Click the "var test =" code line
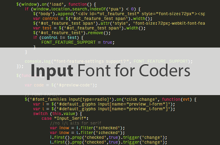Viewport: 220px width, 145px height. pyautogui.click(x=89, y=28)
